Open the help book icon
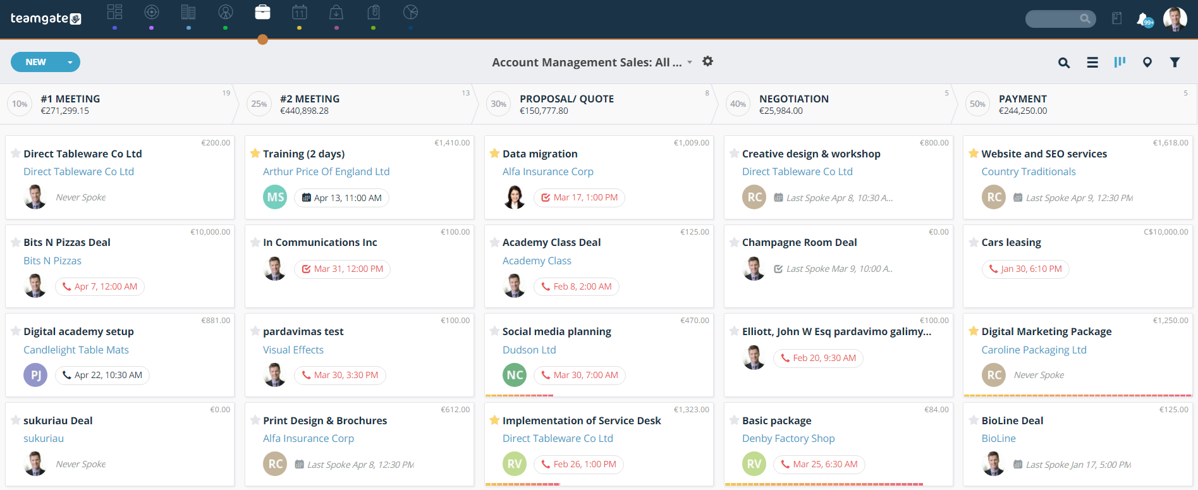1198x490 pixels. tap(1117, 18)
